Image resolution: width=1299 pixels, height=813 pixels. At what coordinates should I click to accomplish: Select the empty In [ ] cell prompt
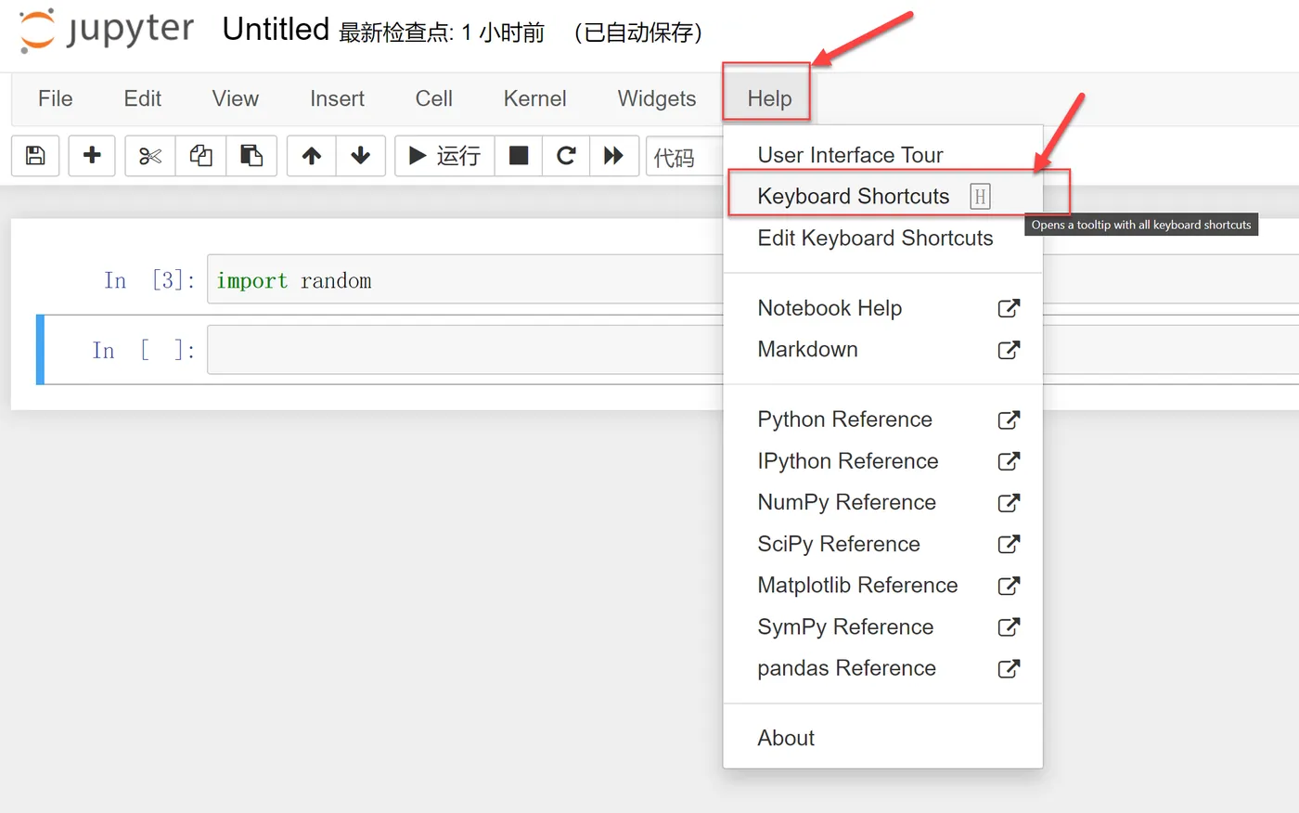coord(143,351)
